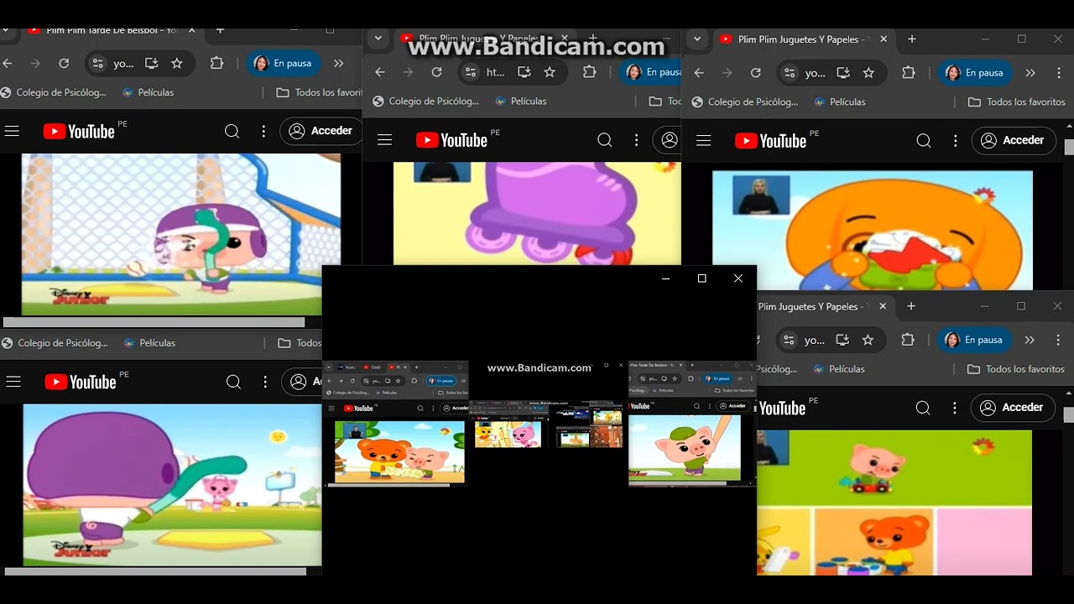Bookmark the page with the star in the top-middle window

pos(550,72)
